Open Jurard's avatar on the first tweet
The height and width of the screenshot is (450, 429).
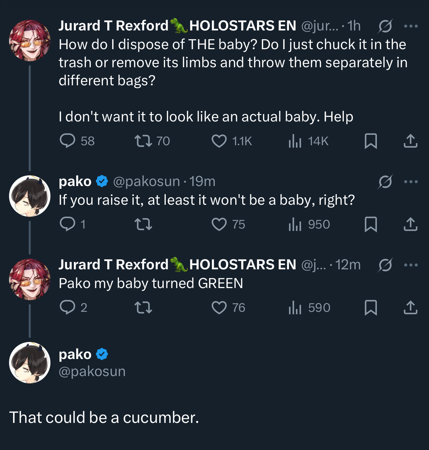pos(30,40)
